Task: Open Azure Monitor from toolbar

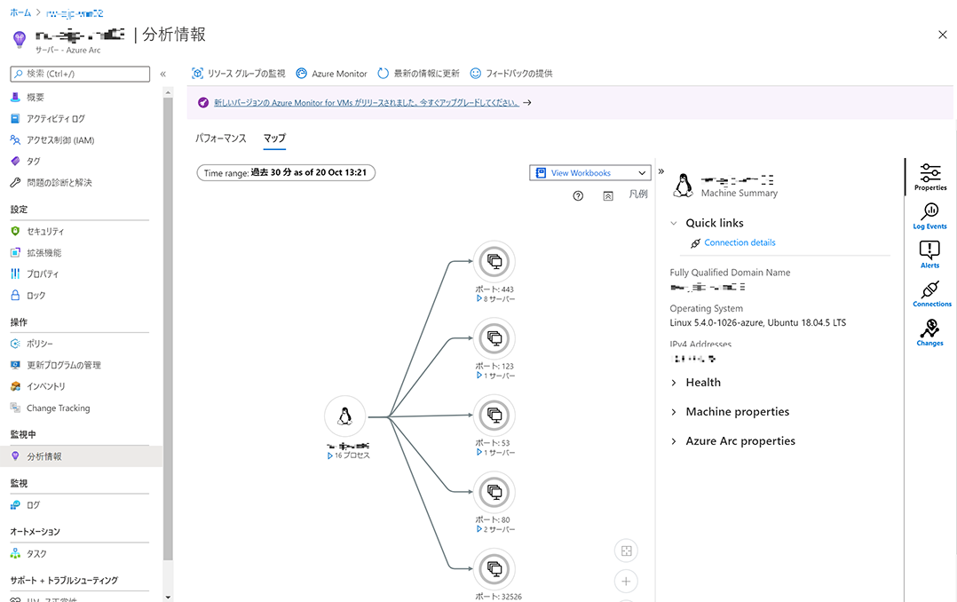Action: [x=331, y=74]
